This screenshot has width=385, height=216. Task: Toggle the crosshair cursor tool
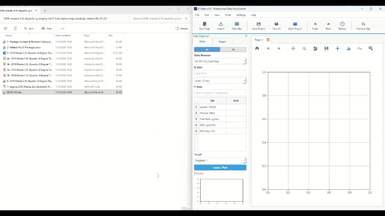[337, 49]
